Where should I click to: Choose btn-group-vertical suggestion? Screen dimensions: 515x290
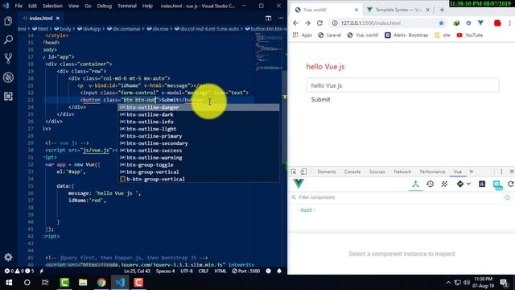coord(199,172)
